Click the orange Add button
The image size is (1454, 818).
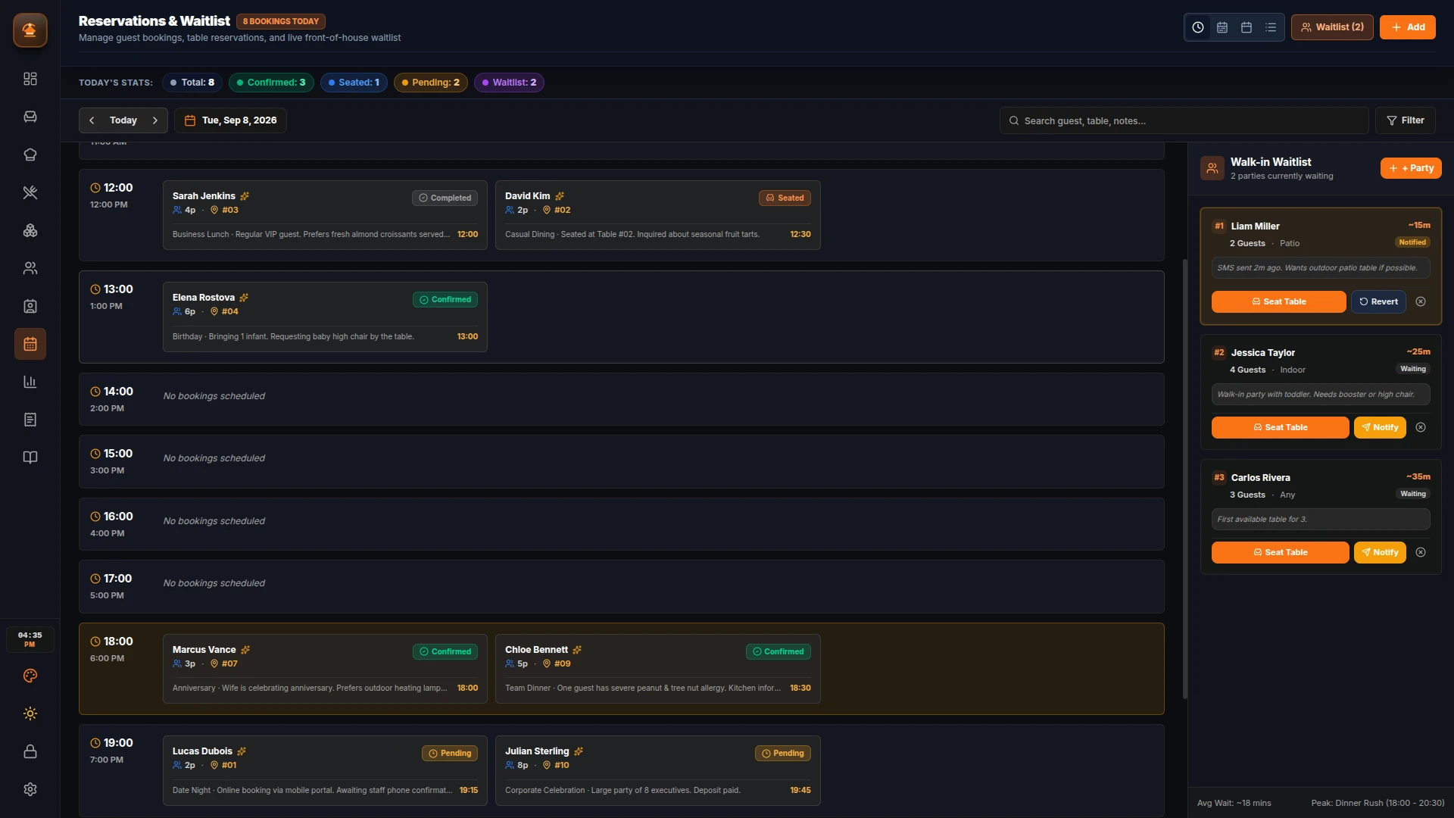[x=1408, y=27]
